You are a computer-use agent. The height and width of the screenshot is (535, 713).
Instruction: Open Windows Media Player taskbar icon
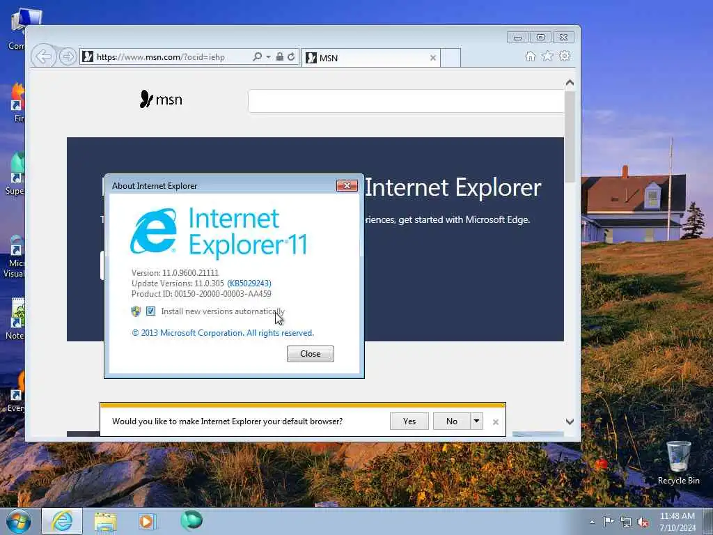[148, 521]
